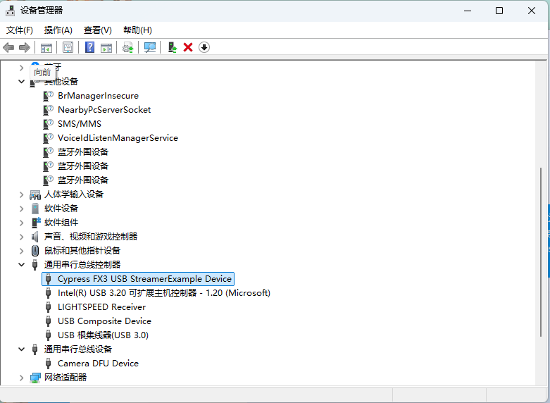Click the Device Manager title bar icon
This screenshot has width=550, height=403.
(x=10, y=11)
